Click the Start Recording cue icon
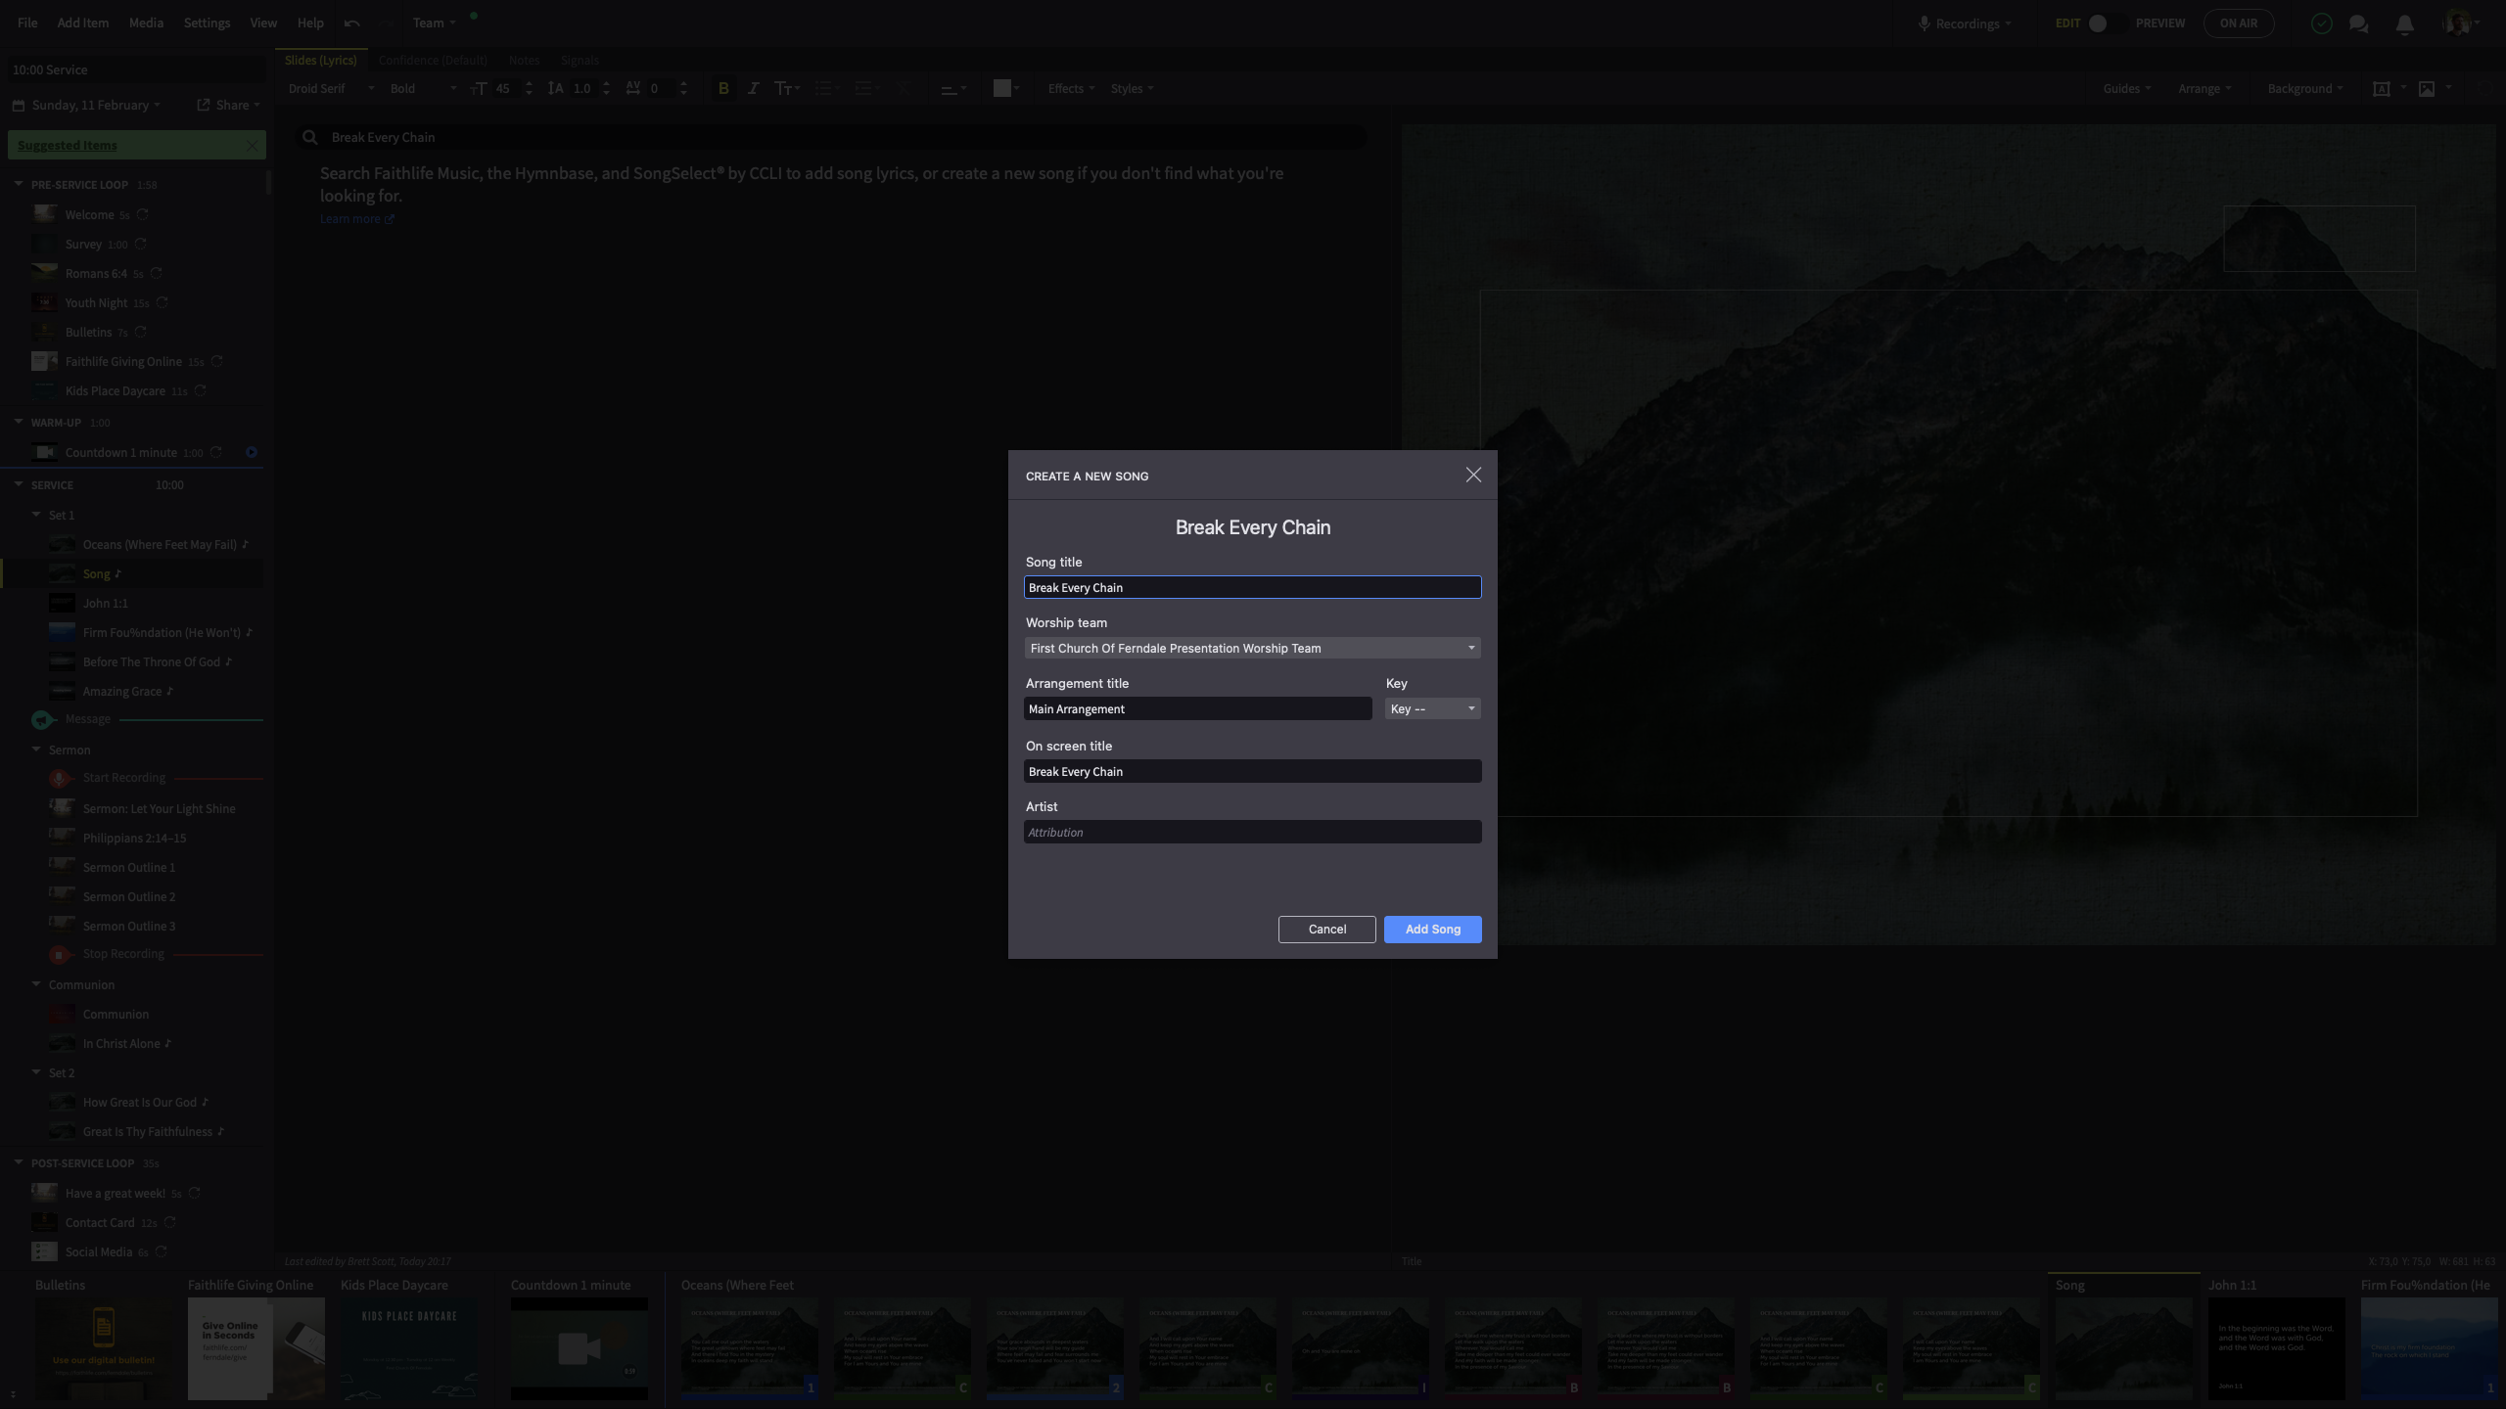Viewport: 2506px width, 1409px height. pyautogui.click(x=59, y=778)
